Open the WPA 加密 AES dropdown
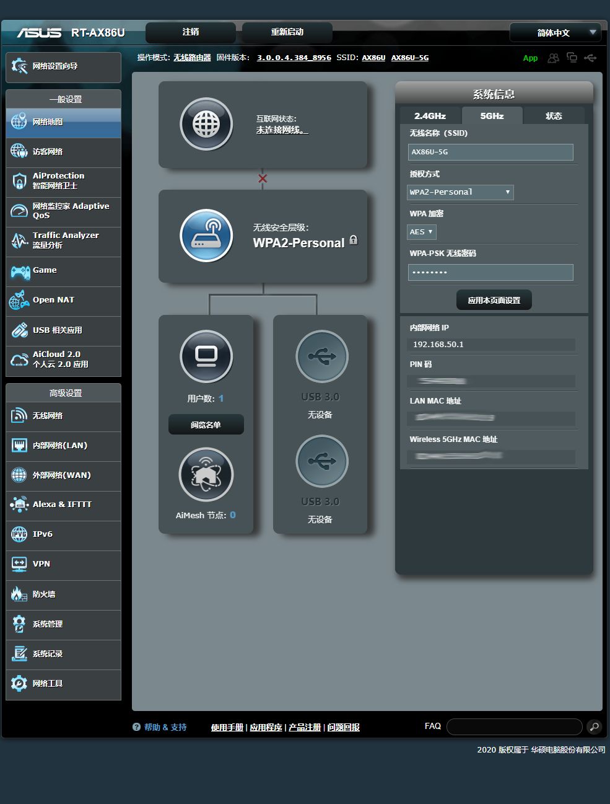The image size is (610, 804). 422,232
